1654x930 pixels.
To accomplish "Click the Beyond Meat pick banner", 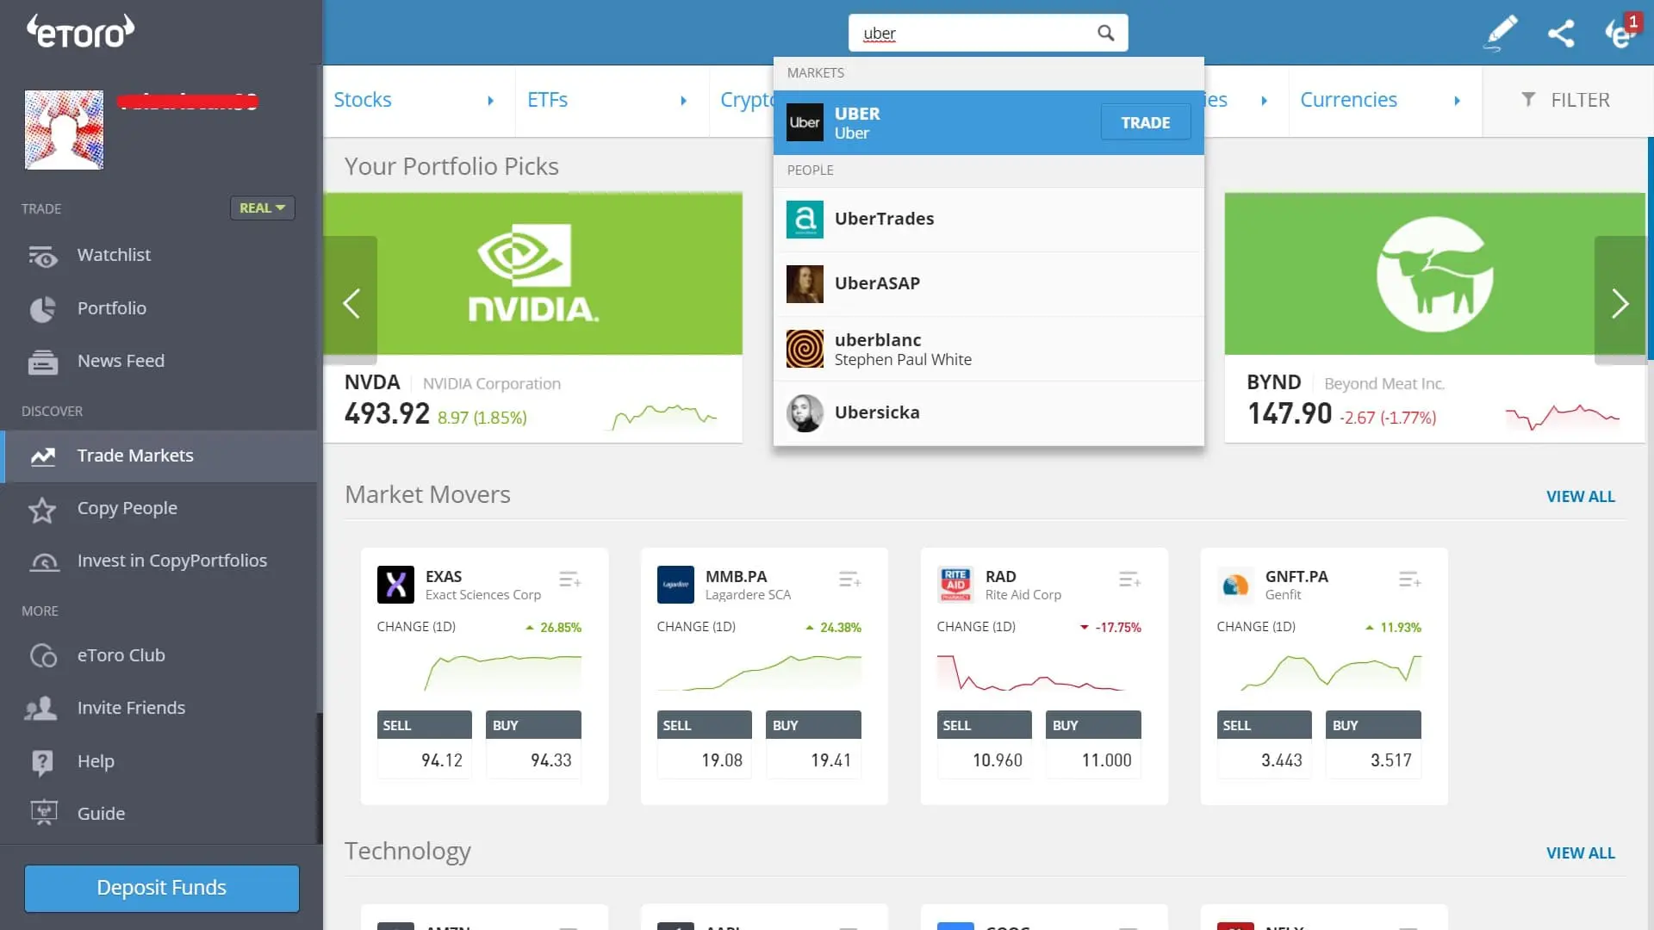I will 1434,273.
